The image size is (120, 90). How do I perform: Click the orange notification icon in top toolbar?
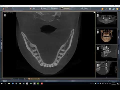102,9
